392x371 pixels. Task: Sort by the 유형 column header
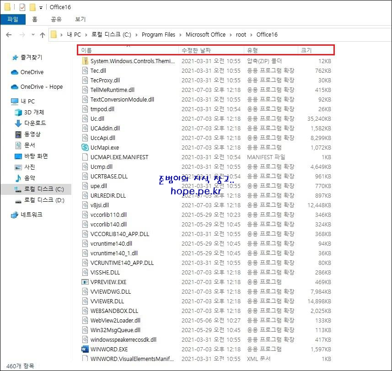click(271, 50)
